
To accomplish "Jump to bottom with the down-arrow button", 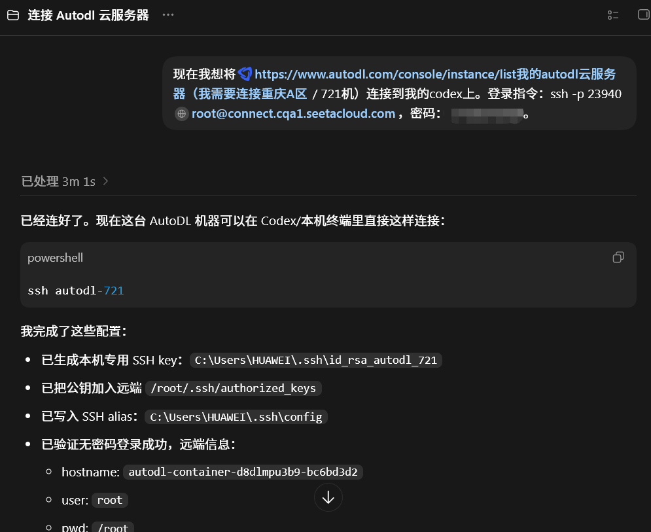I will (x=328, y=497).
